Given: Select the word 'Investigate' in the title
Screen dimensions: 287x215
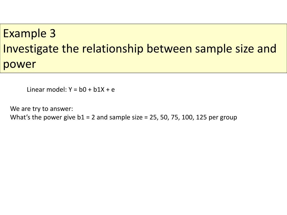Looking at the screenshot, I should (31, 49).
